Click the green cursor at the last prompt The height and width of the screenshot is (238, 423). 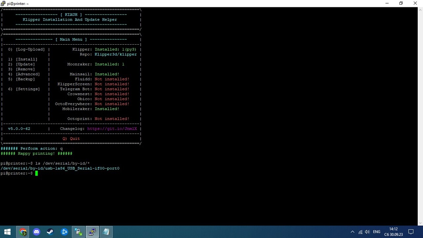tap(36, 173)
